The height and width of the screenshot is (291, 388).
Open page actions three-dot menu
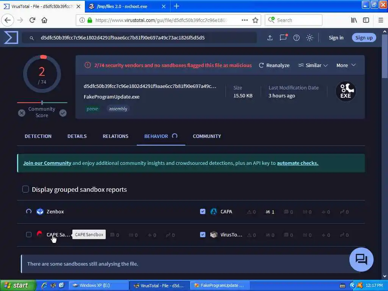(244, 20)
